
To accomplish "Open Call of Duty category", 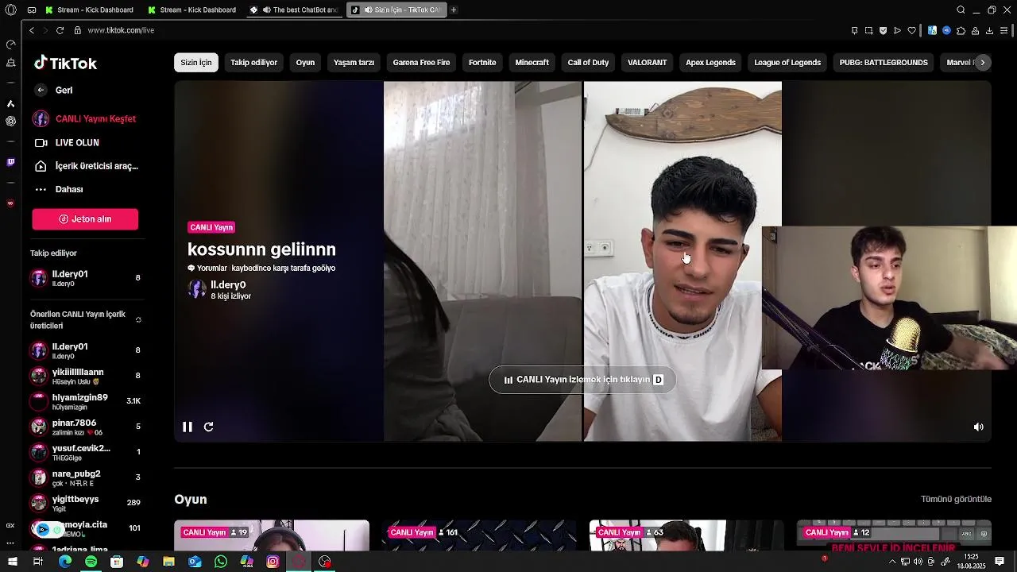I will pyautogui.click(x=588, y=63).
